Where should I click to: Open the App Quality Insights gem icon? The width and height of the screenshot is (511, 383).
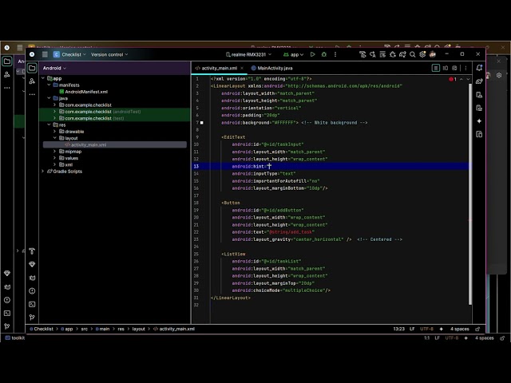click(32, 264)
